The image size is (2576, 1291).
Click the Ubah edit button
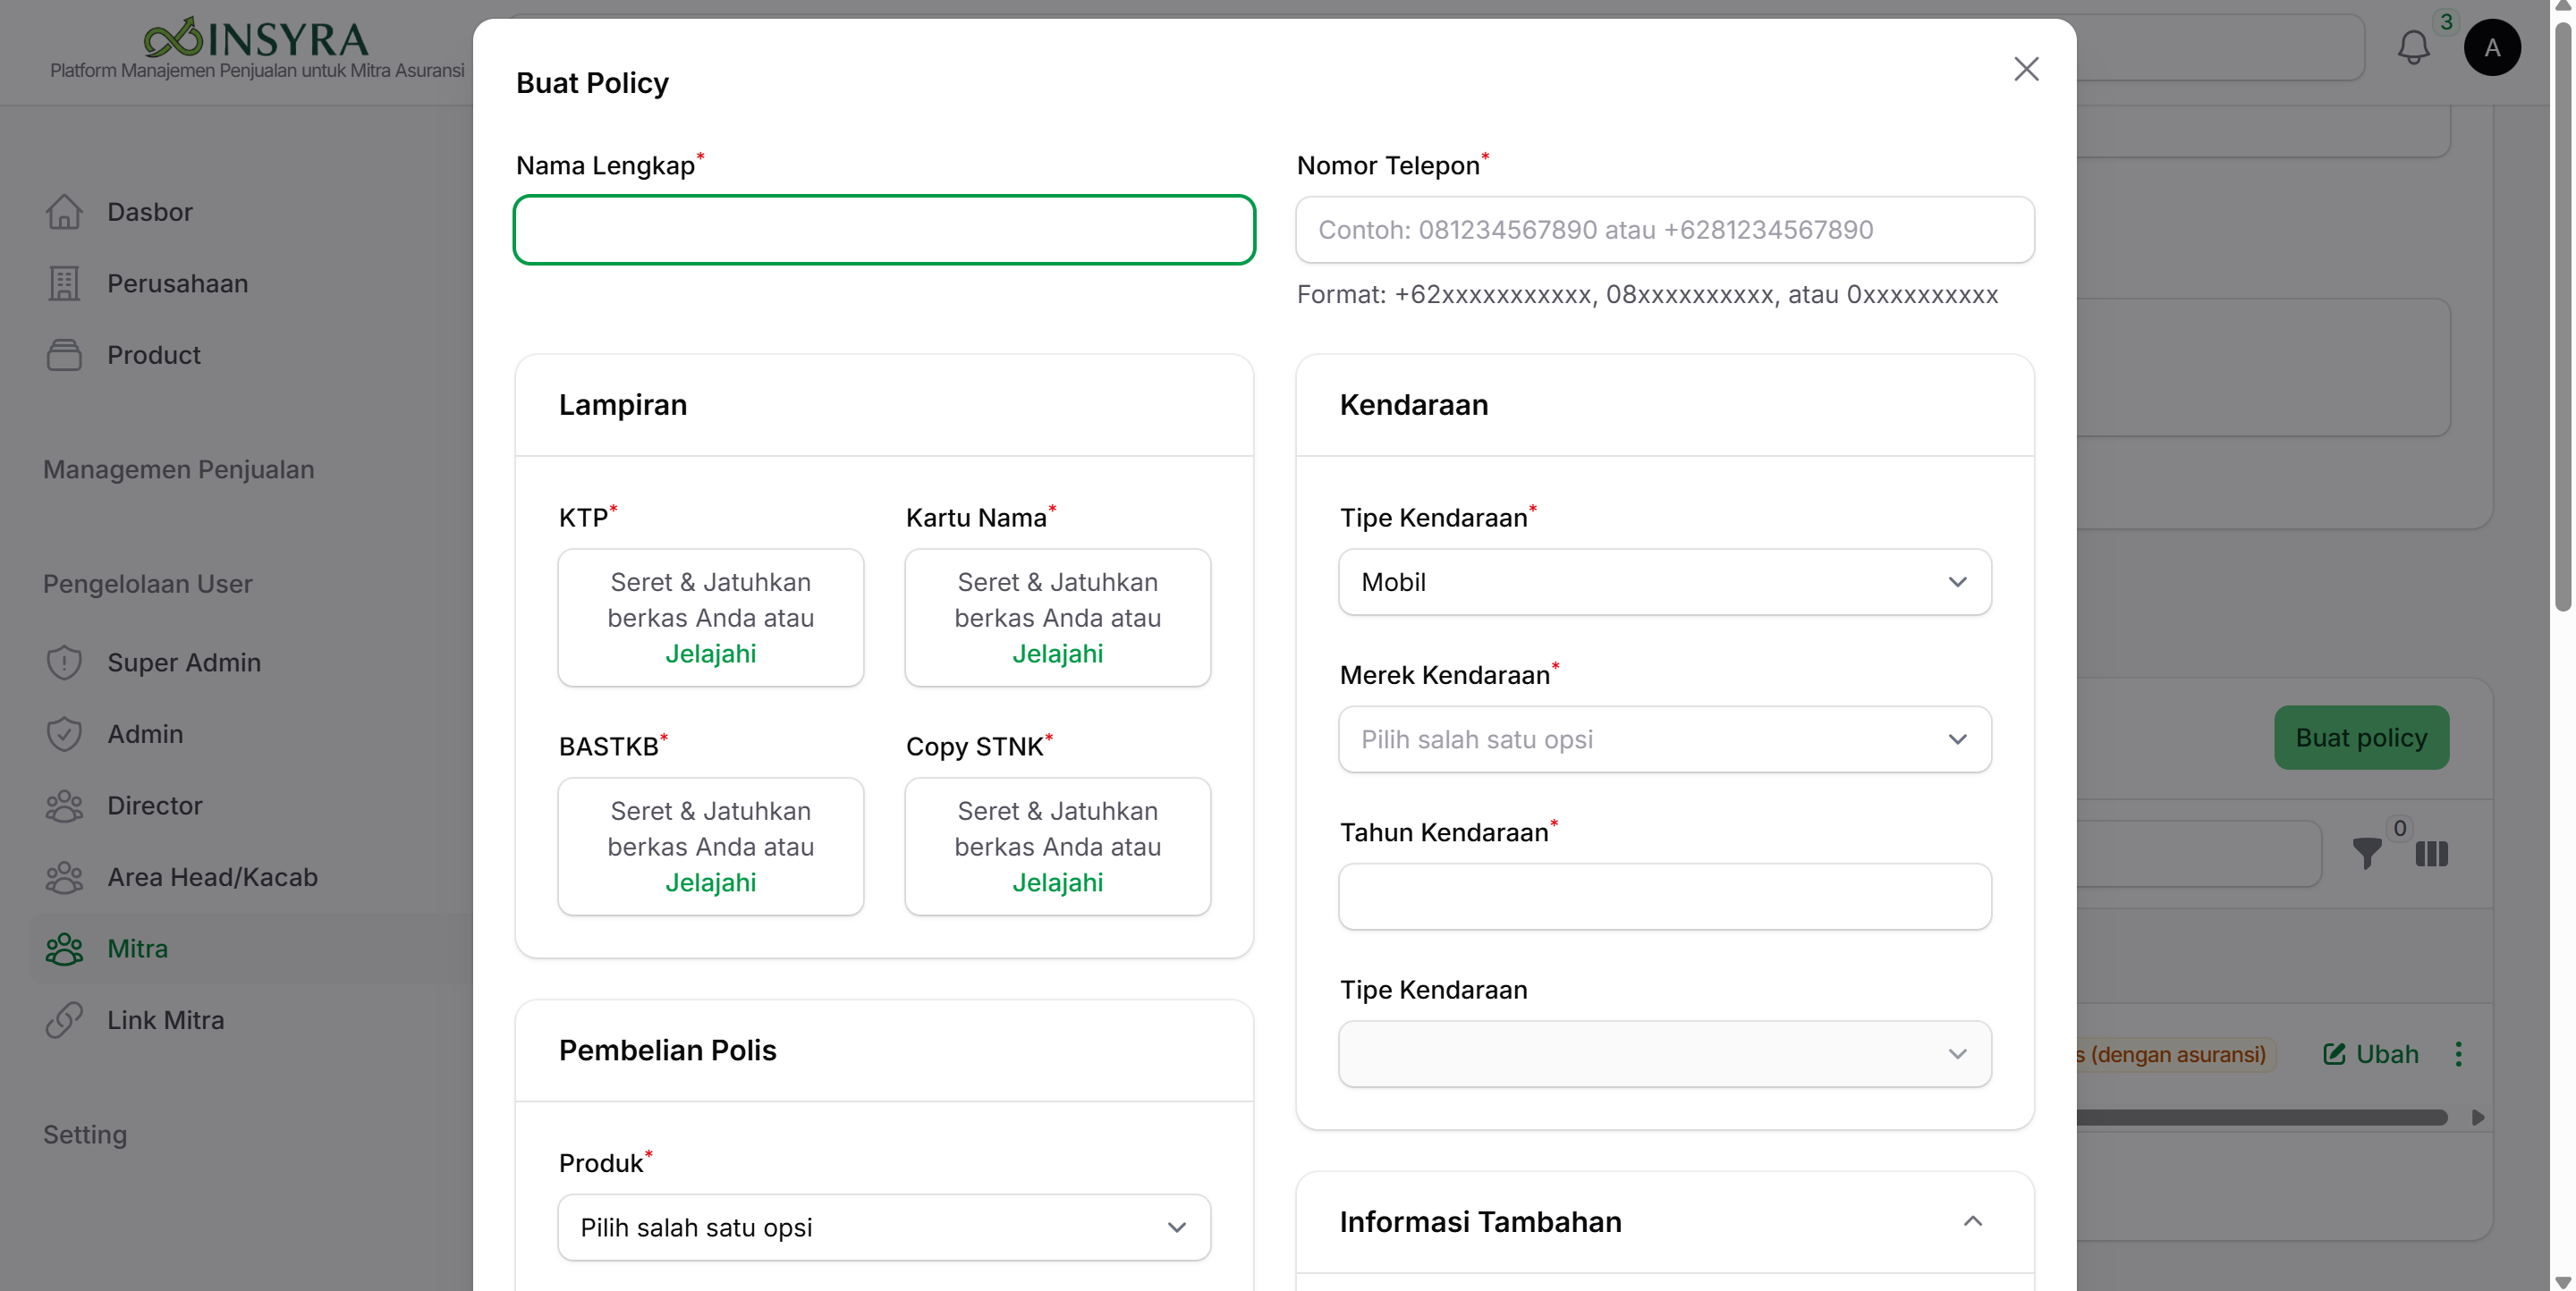pos(2370,1054)
